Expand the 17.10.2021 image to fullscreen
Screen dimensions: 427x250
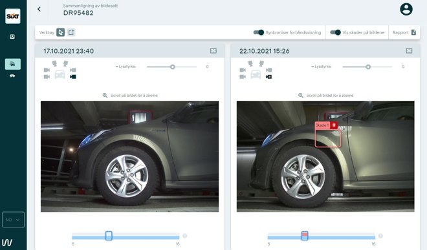pos(213,51)
